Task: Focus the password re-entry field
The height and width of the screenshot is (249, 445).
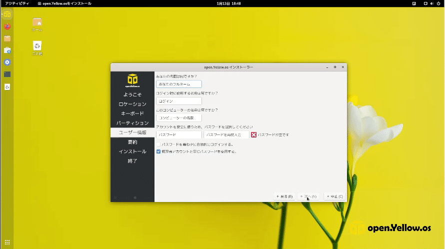Action: (x=226, y=134)
